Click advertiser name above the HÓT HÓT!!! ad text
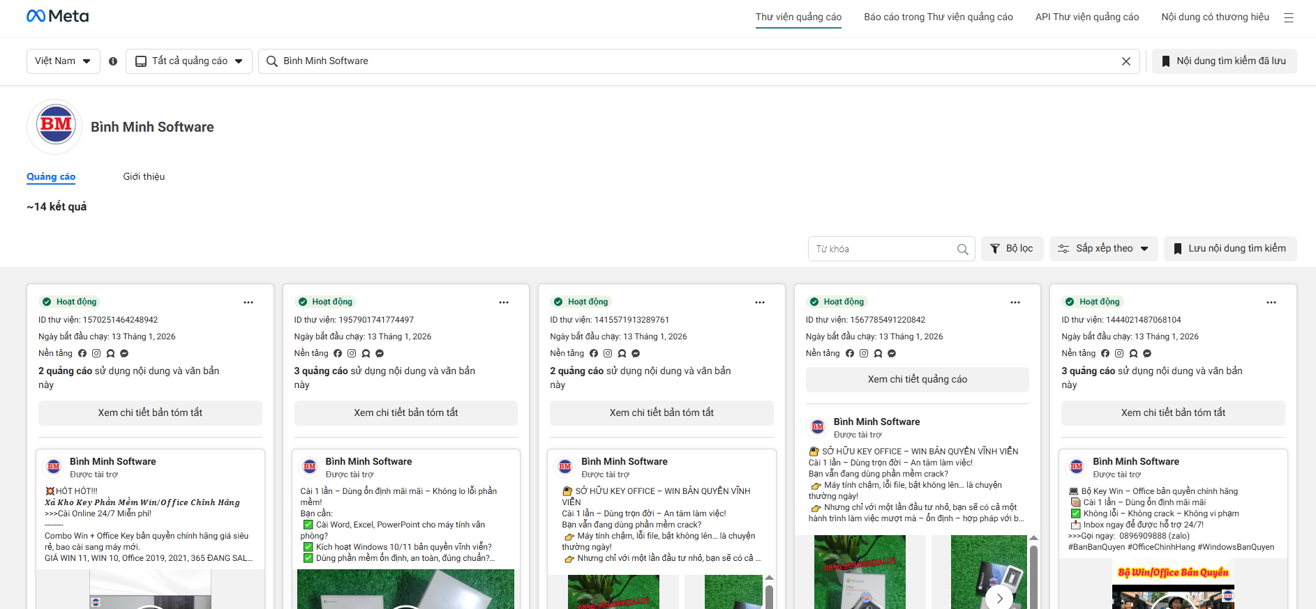This screenshot has height=609, width=1316. coord(113,461)
